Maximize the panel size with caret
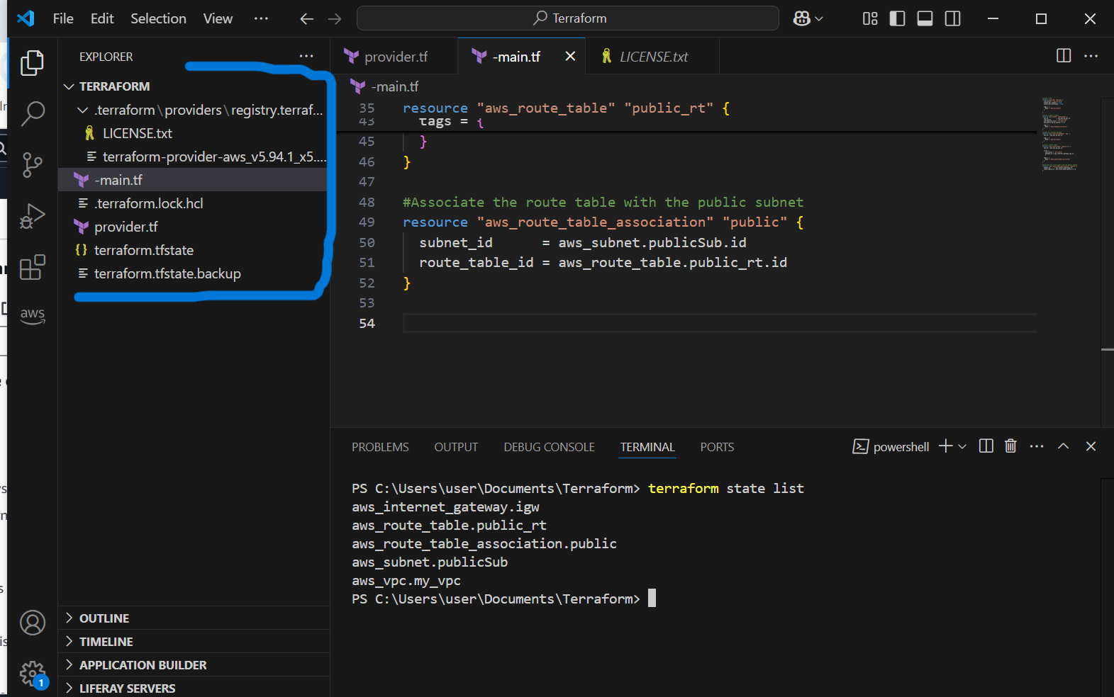The width and height of the screenshot is (1114, 697). pyautogui.click(x=1064, y=446)
